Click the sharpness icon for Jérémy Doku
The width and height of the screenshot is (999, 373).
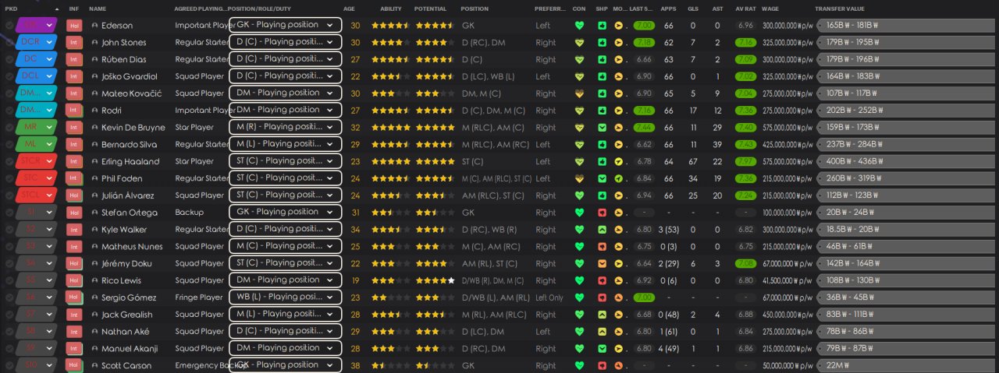tap(602, 263)
